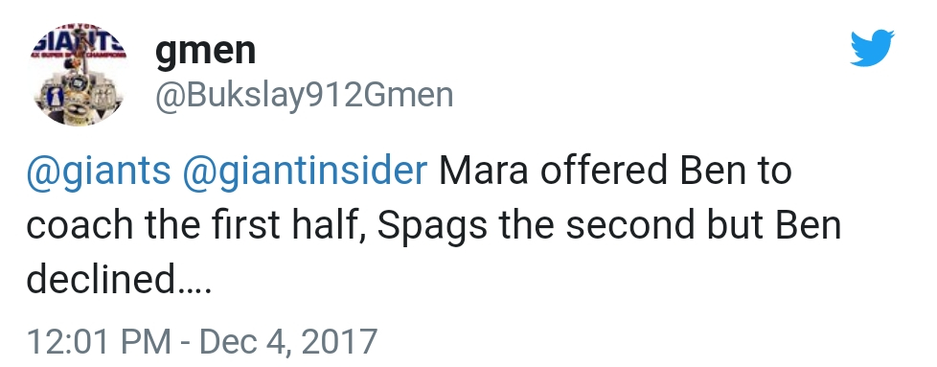Click the tweet body text to expand
The image size is (937, 367).
coord(434,225)
